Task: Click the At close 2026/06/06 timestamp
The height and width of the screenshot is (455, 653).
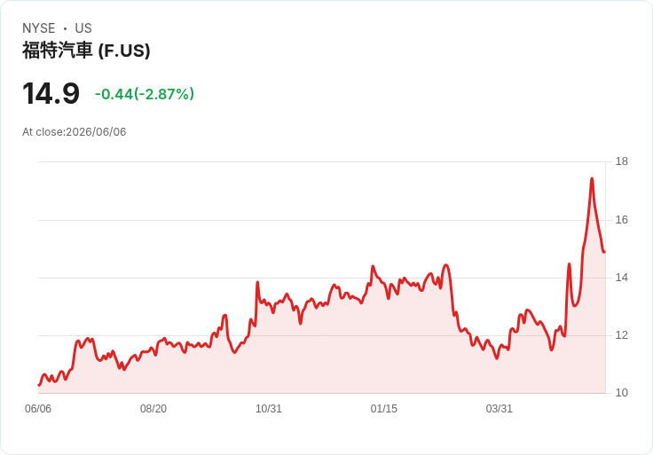Action: tap(75, 132)
